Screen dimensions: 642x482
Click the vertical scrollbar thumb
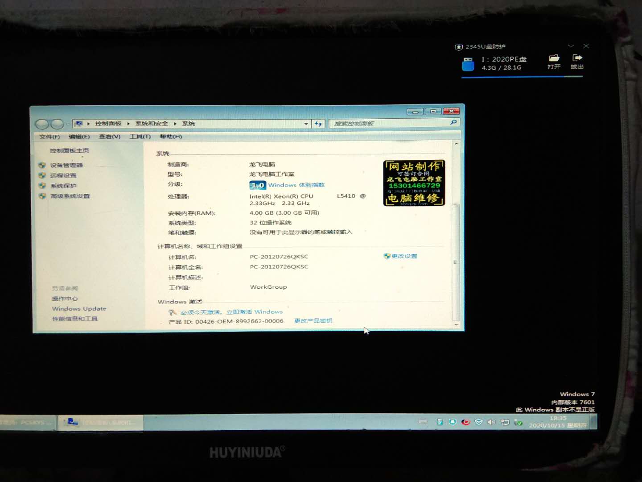click(x=456, y=262)
